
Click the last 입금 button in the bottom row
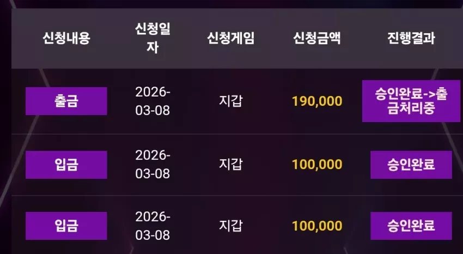tap(66, 226)
